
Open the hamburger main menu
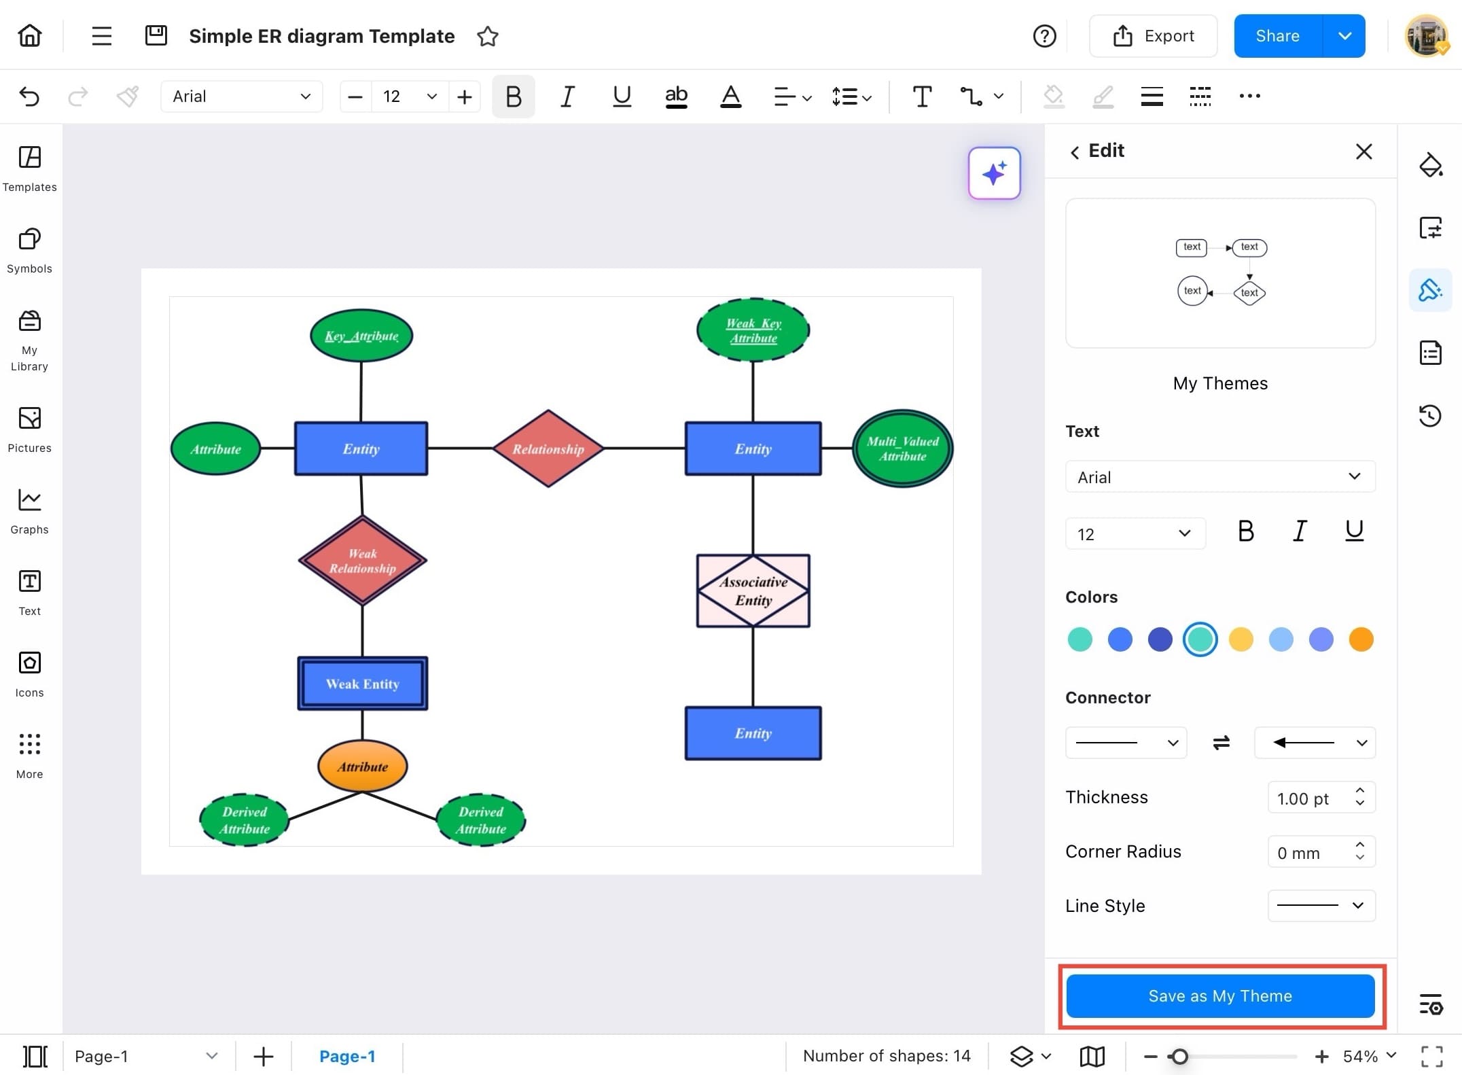coord(101,36)
